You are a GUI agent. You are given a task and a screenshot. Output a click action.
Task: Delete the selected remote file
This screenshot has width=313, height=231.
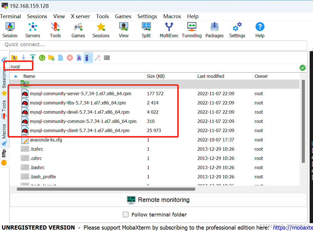pyautogui.click(x=70, y=58)
